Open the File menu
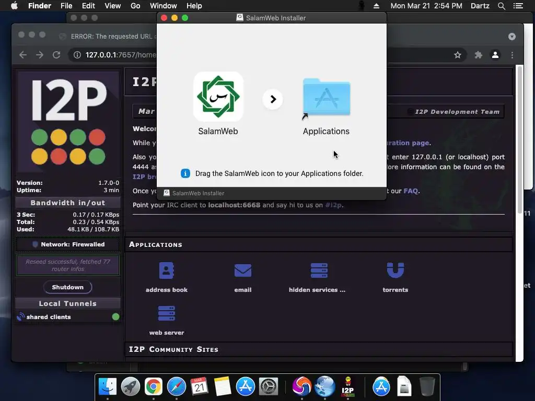Screen dimensions: 535x401 (x=66, y=6)
